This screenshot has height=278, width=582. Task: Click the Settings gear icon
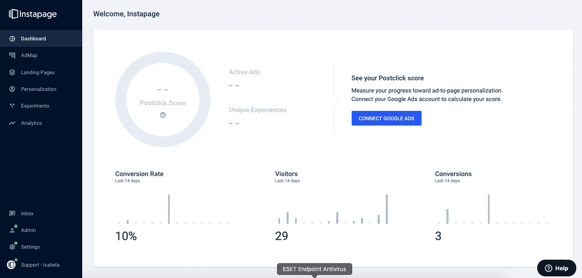click(12, 247)
